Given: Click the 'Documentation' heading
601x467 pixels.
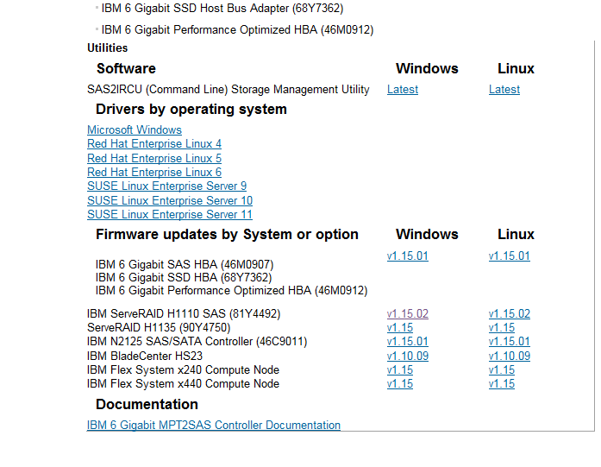Looking at the screenshot, I should point(147,405).
